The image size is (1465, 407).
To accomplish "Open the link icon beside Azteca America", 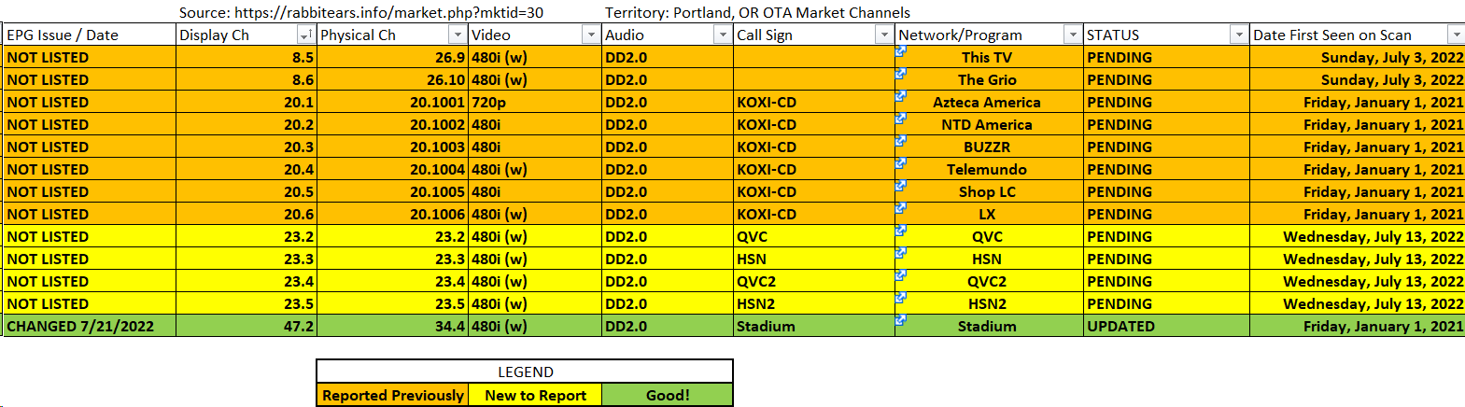I will [901, 95].
